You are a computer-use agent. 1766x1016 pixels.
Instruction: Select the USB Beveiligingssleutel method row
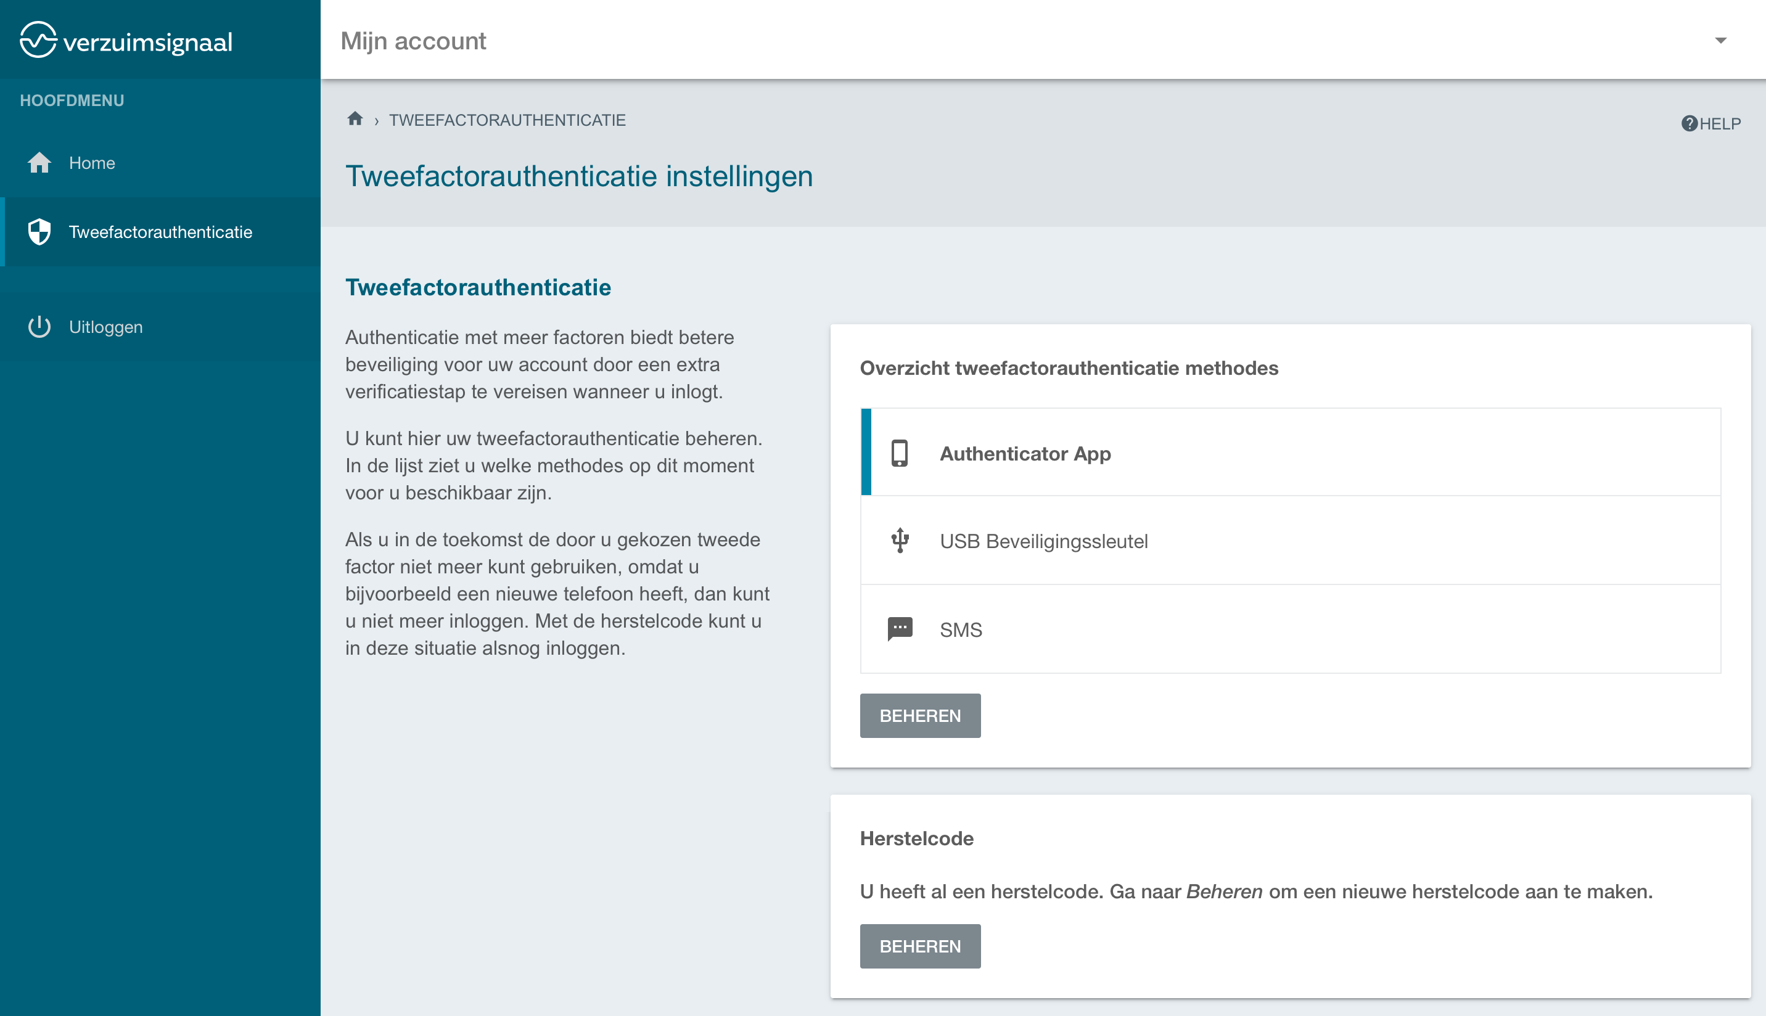(x=1291, y=540)
